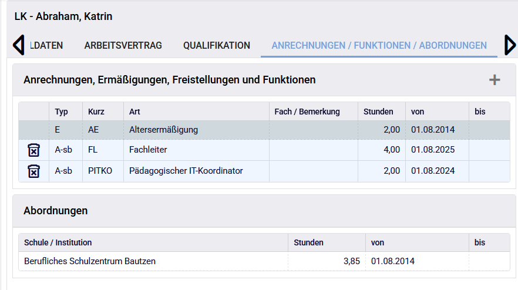Edit Fachleiter hours value 4,00
The image size is (518, 290).
click(392, 150)
